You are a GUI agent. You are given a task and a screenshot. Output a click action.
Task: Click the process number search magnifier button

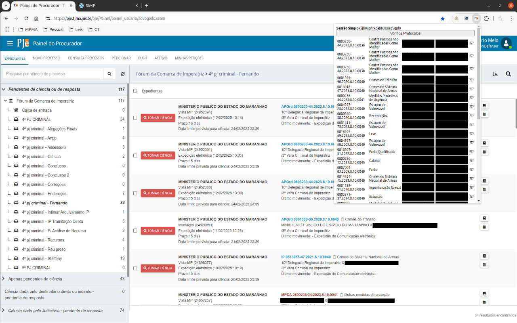coord(109,74)
